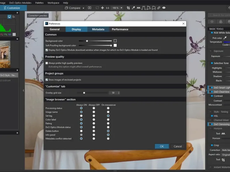Click the Horizon tool icon in right panel
This screenshot has height=172, width=230.
point(223,134)
